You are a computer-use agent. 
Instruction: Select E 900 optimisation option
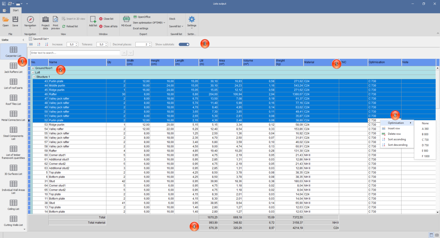(x=425, y=151)
